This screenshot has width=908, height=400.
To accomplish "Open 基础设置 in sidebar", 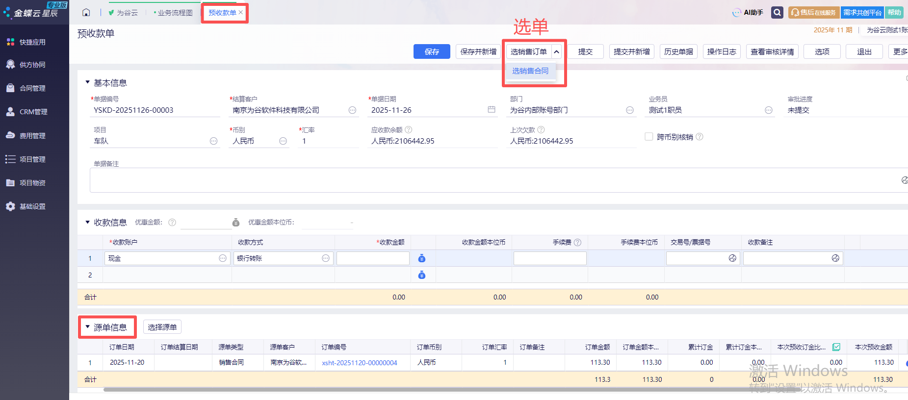I will [32, 206].
